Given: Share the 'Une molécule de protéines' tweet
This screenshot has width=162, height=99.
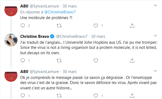Looking at the screenshot, I should pos(132,25).
